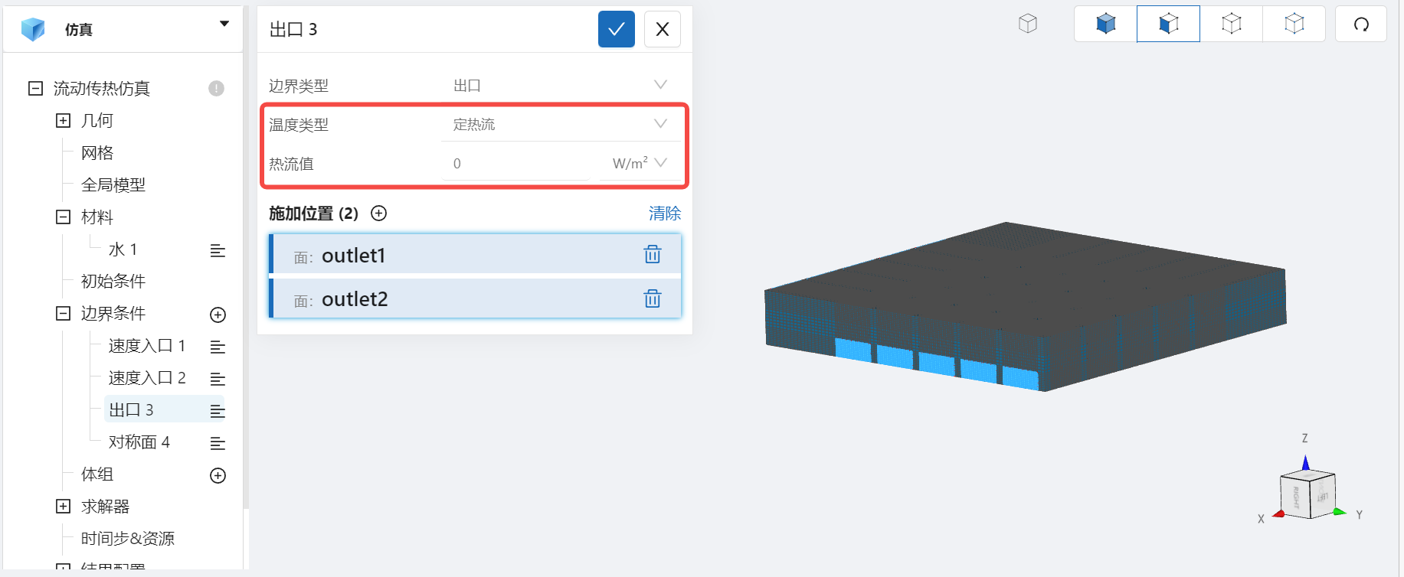
Task: Open the menu icon beside 速度入口 1
Action: [x=218, y=347]
